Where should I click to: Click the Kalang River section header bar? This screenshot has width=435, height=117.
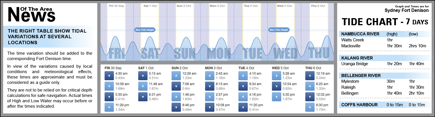(x=357, y=58)
